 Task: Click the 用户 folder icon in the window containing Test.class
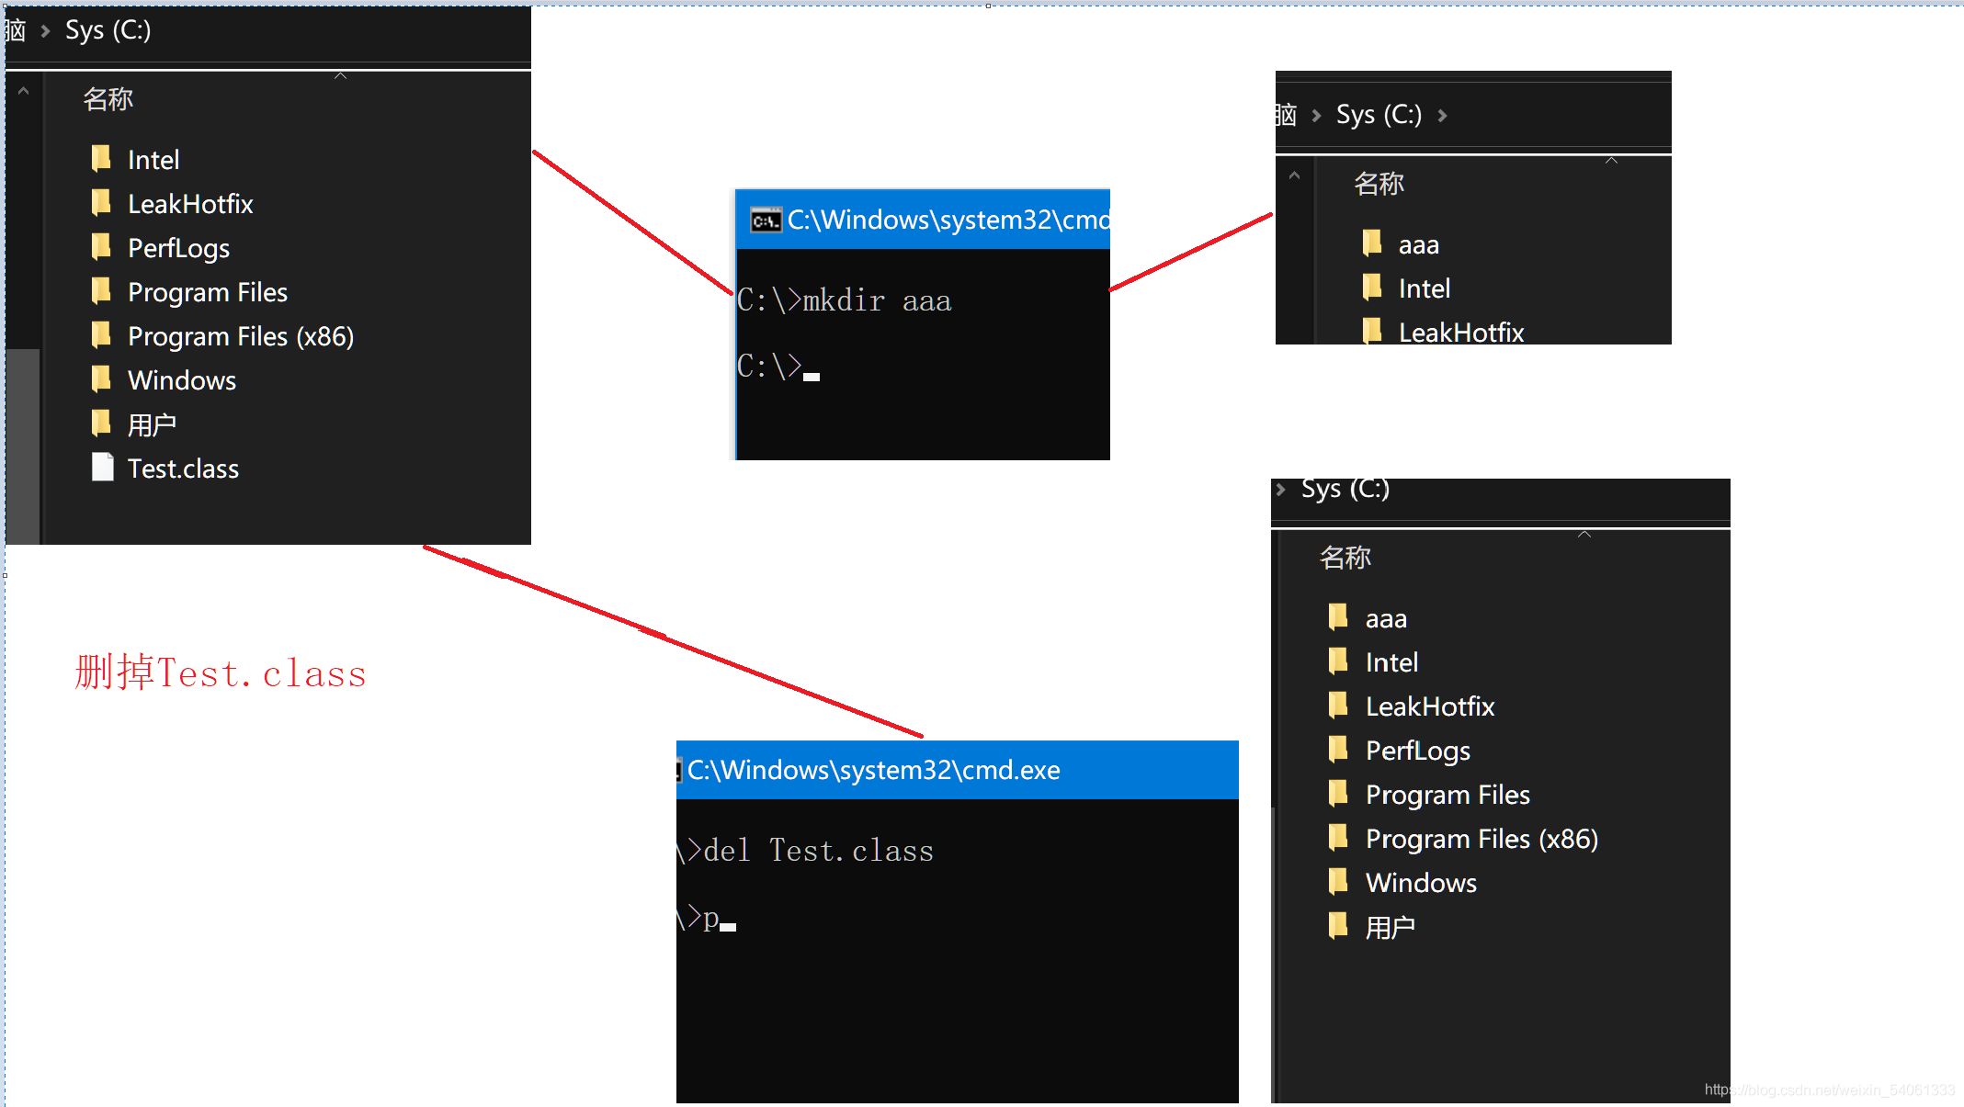[x=102, y=424]
